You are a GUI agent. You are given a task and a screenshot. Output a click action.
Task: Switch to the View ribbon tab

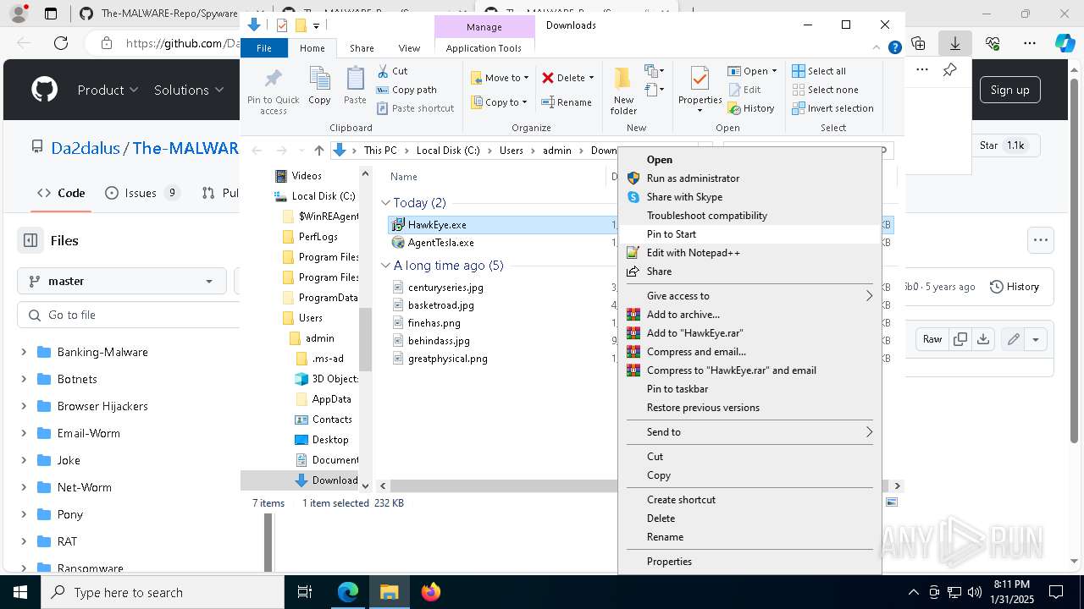point(409,48)
